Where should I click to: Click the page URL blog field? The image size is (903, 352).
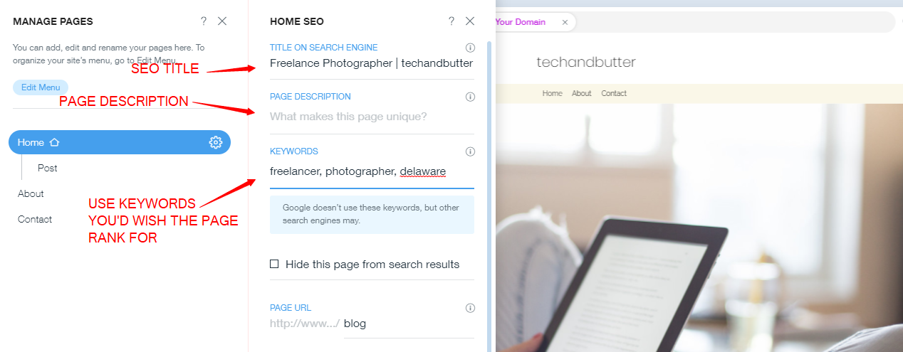tap(408, 324)
